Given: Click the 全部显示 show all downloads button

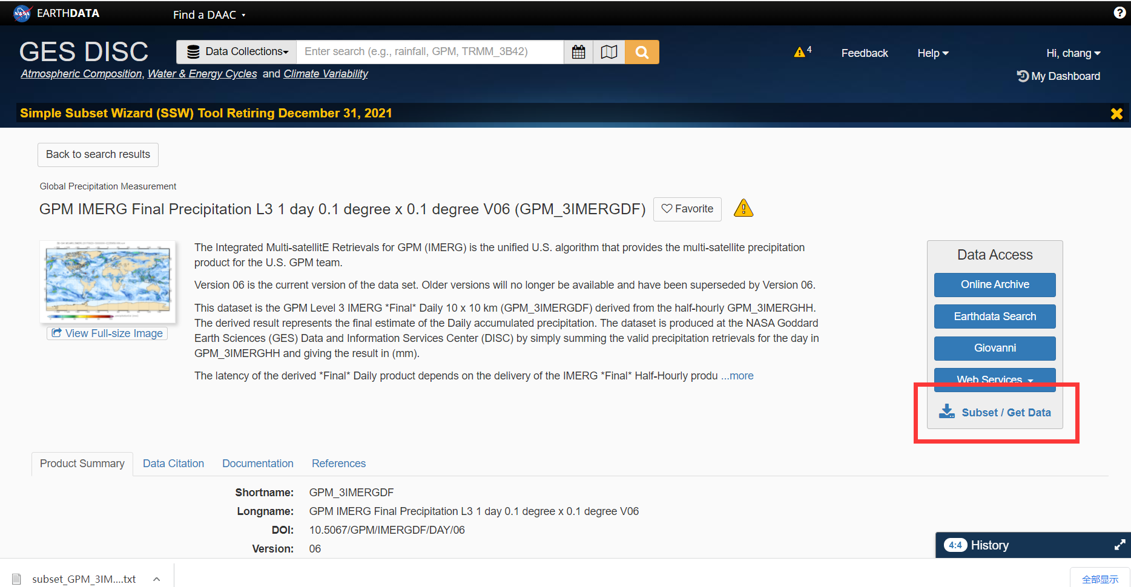Looking at the screenshot, I should pyautogui.click(x=1100, y=579).
